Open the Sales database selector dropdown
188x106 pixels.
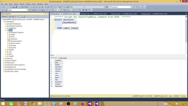[x=27, y=10]
